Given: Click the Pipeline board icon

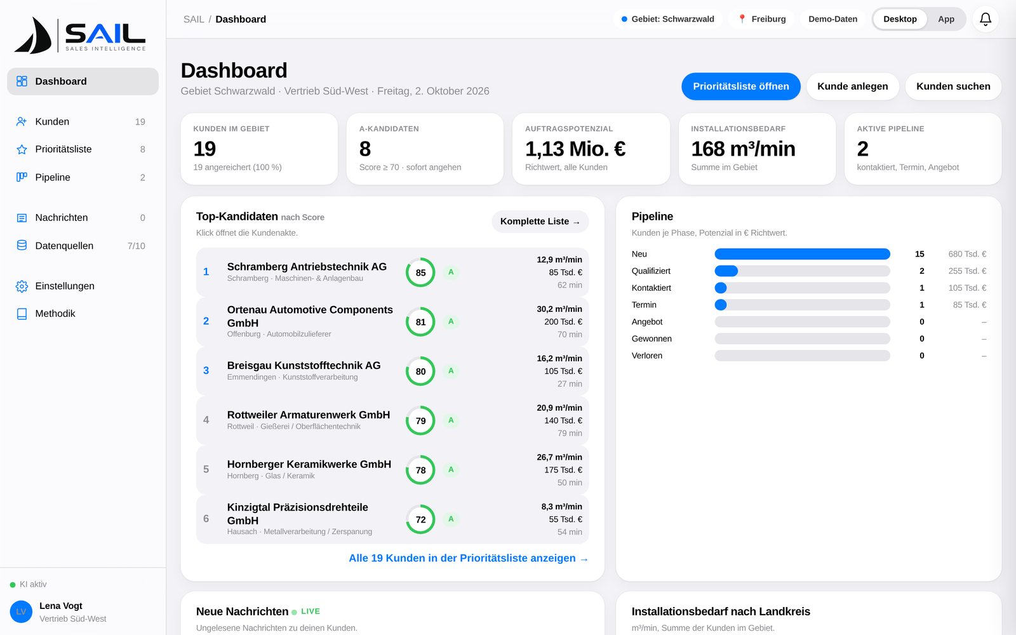Looking at the screenshot, I should pos(22,177).
